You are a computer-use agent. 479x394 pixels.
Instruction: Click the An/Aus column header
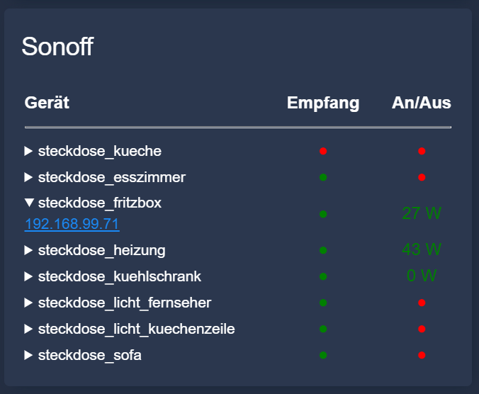[x=422, y=103]
